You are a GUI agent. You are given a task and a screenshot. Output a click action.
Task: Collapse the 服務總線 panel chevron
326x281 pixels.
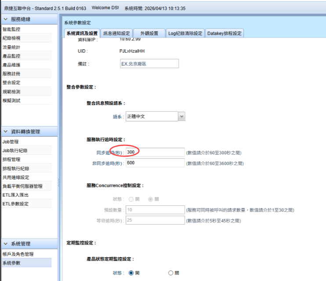pos(5,20)
